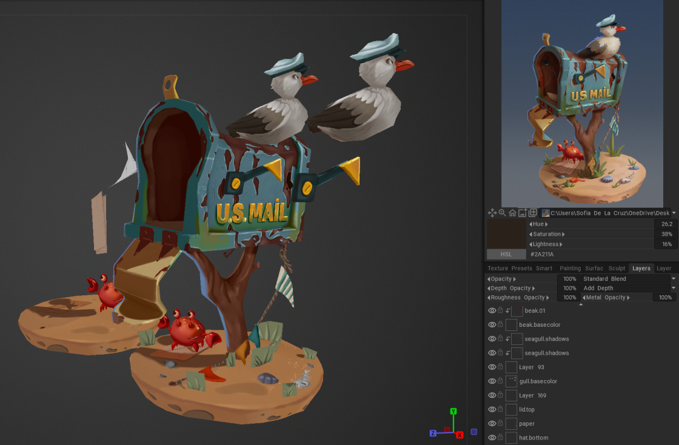679x445 pixels.
Task: Toggle the lock on Layer 93
Action: click(500, 367)
